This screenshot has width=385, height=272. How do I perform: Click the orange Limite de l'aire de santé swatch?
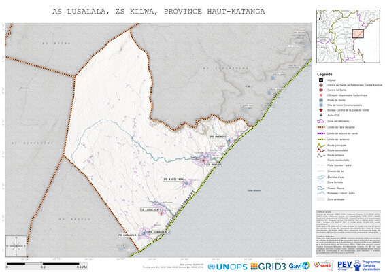pos(321,127)
